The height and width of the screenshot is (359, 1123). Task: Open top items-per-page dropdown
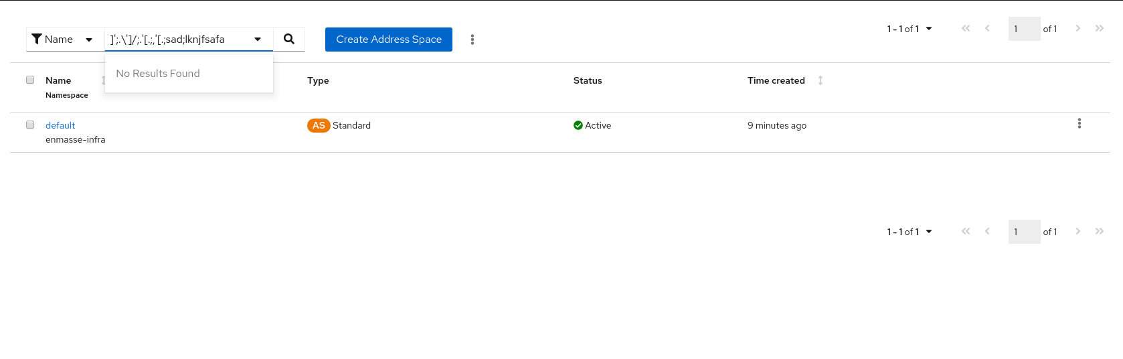[x=910, y=29]
